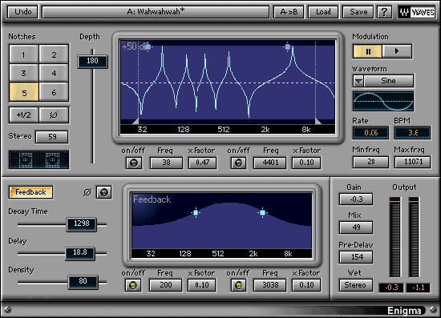This screenshot has width=441, height=318.
Task: Open help with the question mark button
Action: point(384,12)
